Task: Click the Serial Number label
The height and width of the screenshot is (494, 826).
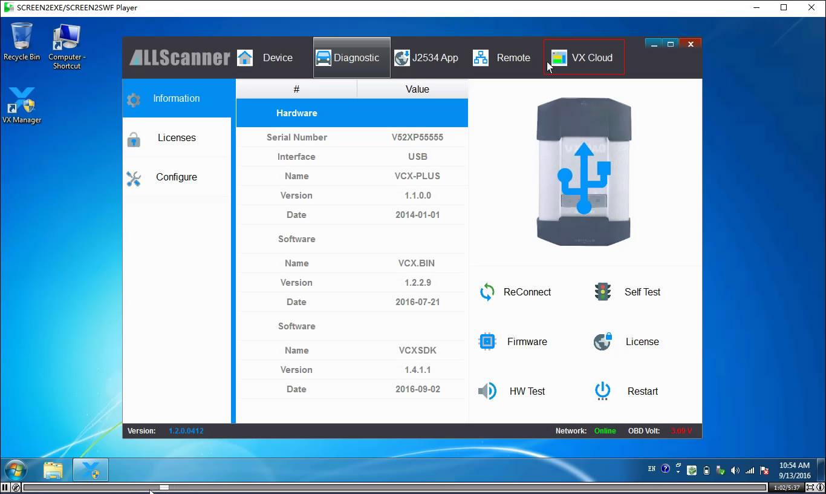Action: pos(296,137)
